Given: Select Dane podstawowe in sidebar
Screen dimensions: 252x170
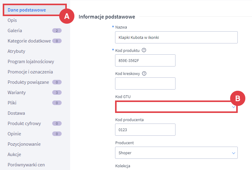Looking at the screenshot, I should pos(27,10).
